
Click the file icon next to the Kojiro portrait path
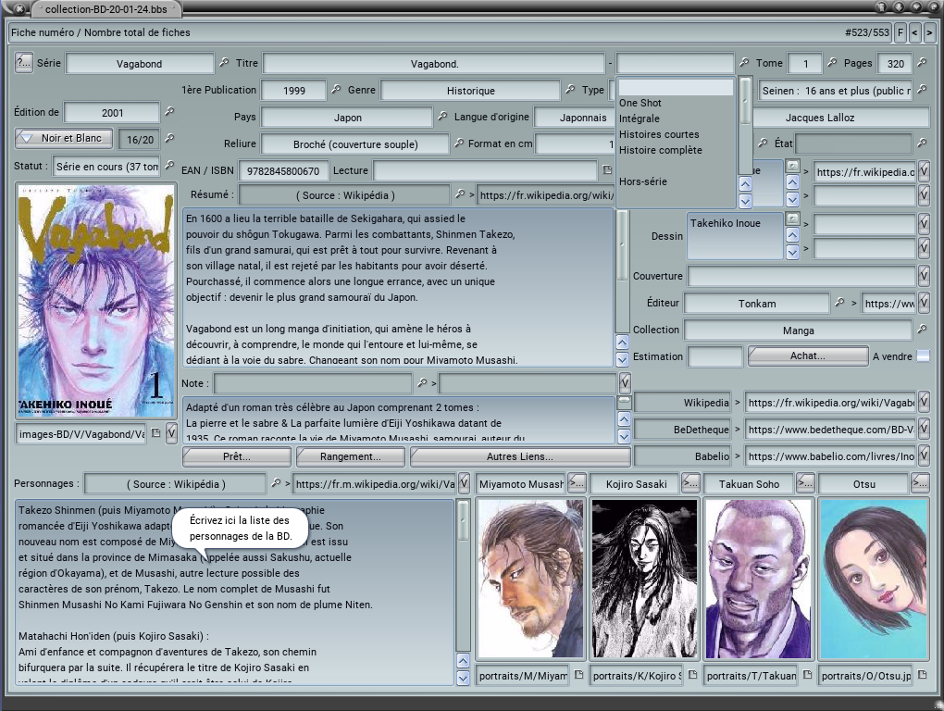[x=692, y=675]
